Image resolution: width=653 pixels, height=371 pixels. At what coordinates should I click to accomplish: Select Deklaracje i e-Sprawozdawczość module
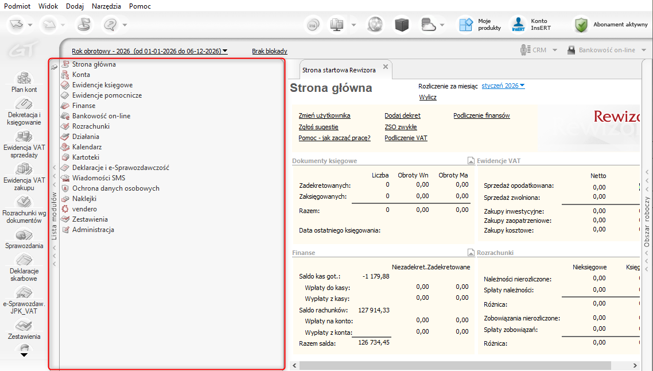tap(121, 168)
